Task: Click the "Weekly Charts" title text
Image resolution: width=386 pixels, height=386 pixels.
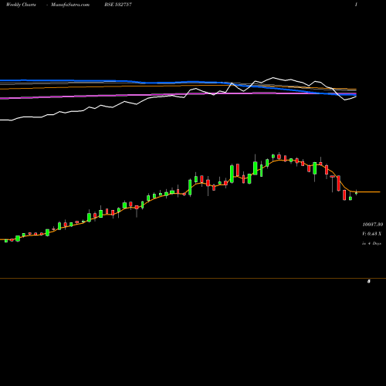Action: click(x=21, y=5)
